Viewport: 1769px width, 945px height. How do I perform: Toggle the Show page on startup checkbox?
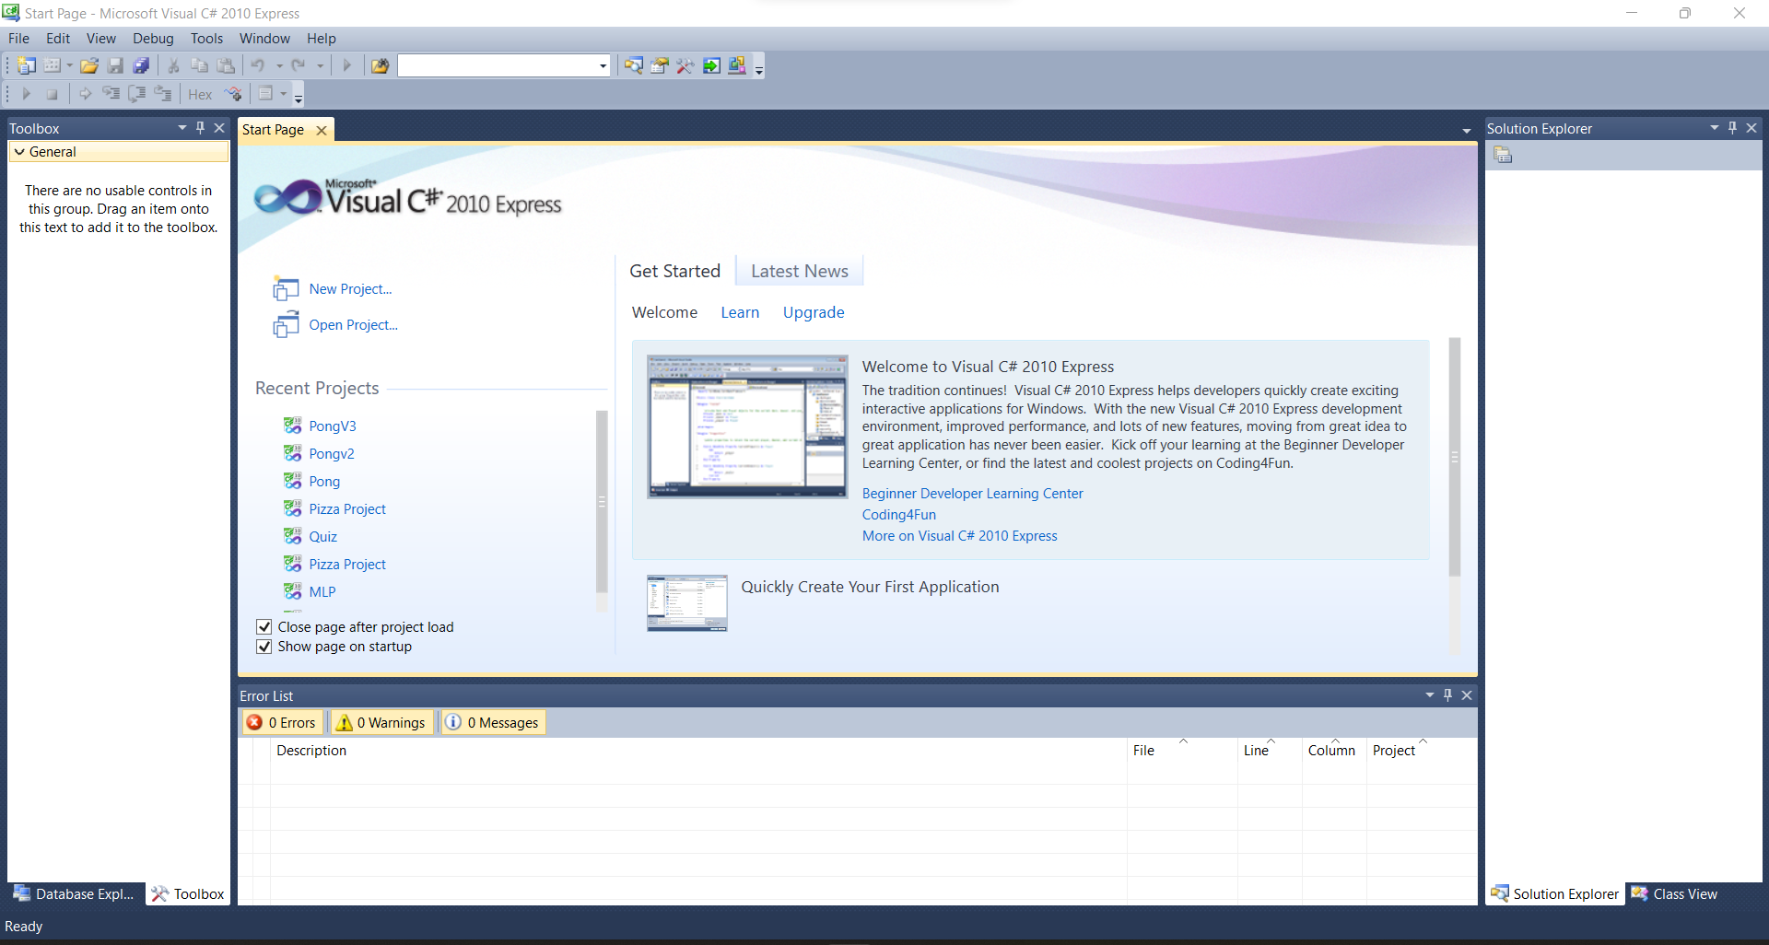point(264,647)
